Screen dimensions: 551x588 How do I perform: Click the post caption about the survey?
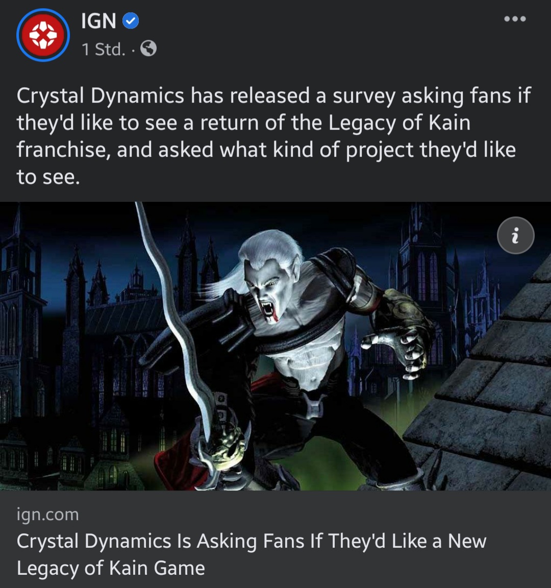273,136
